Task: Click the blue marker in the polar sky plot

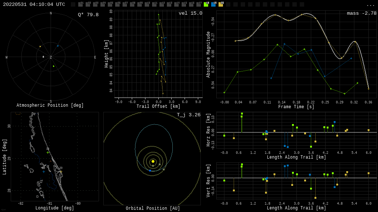Action: pyautogui.click(x=58, y=46)
